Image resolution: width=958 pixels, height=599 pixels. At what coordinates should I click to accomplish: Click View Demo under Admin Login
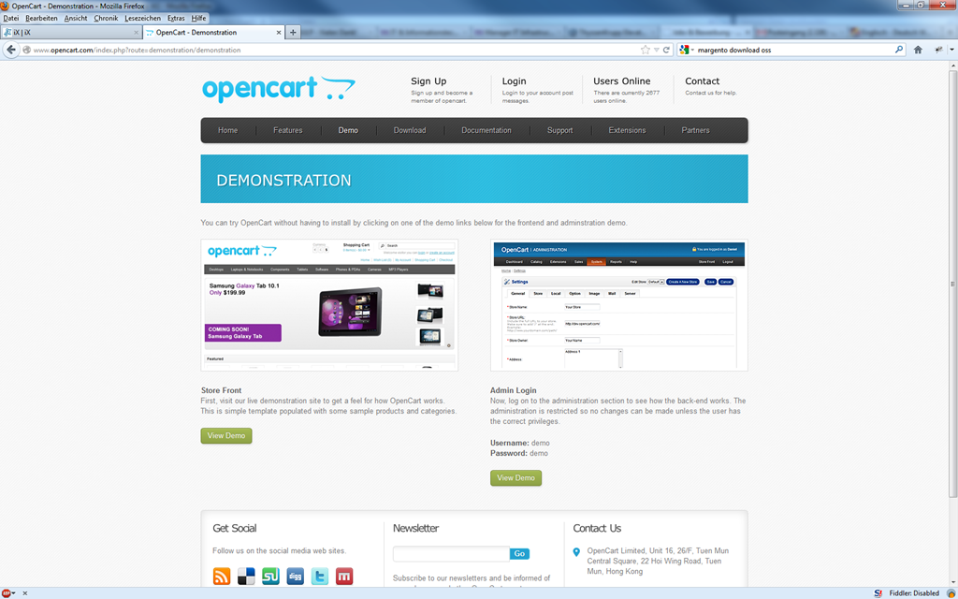point(515,478)
